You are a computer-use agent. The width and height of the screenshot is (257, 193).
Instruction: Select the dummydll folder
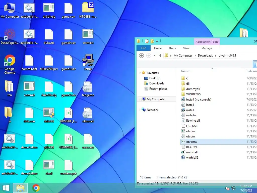click(x=191, y=89)
